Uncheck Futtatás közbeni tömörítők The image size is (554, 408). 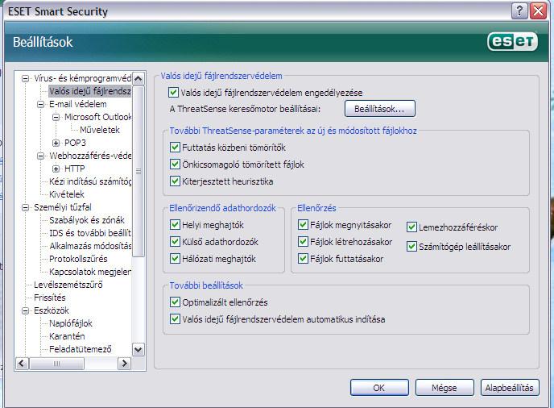[x=175, y=148]
